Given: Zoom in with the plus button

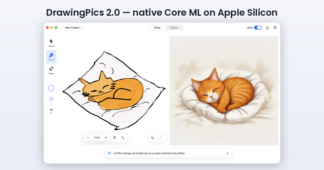Looking at the screenshot, I should coord(106,138).
